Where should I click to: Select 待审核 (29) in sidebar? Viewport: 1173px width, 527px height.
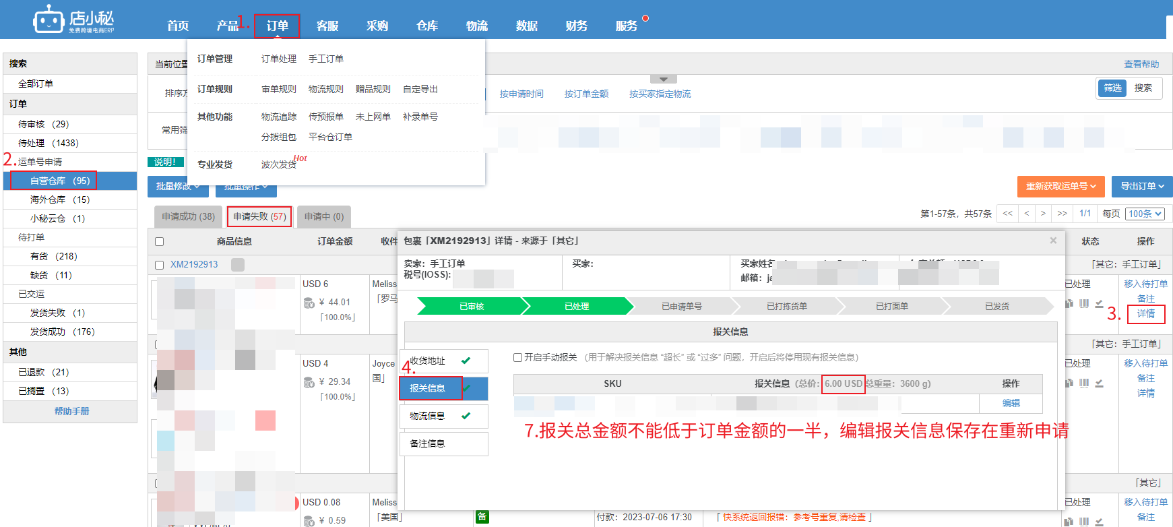click(x=70, y=124)
